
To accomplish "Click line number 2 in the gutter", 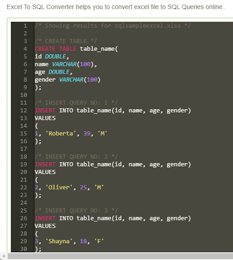I will (25, 33).
